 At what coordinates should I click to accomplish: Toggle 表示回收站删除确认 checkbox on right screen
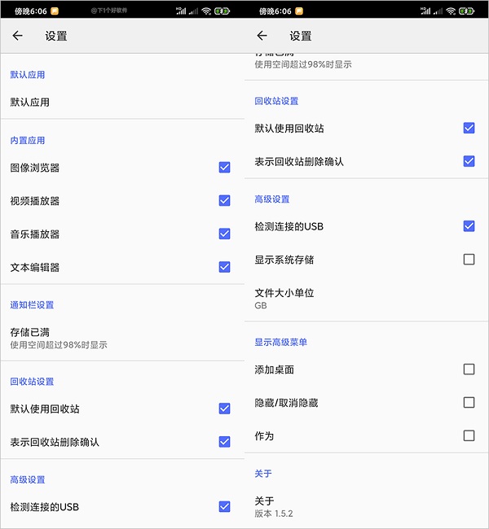(x=469, y=161)
